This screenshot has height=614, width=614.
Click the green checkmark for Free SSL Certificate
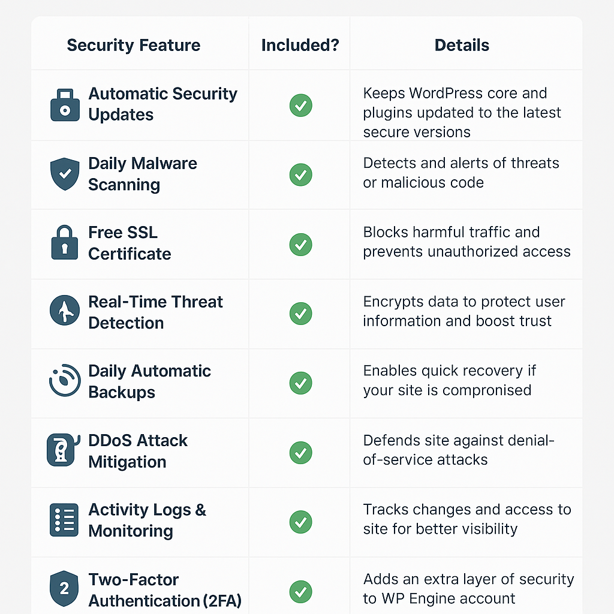click(301, 245)
